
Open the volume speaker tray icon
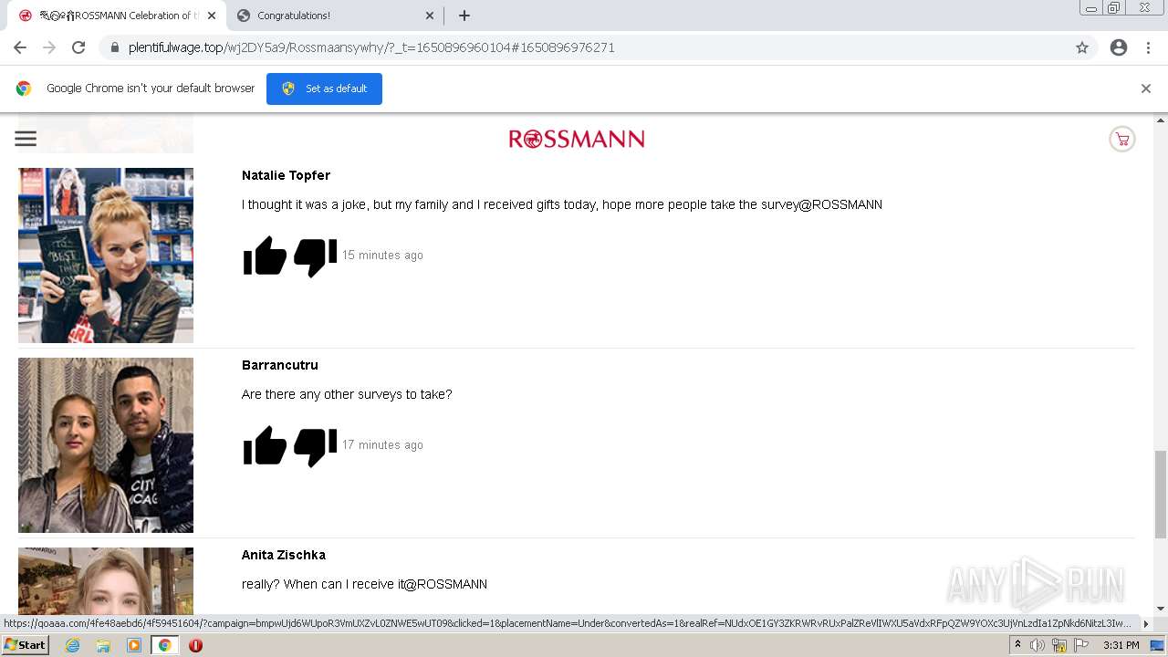click(1037, 645)
